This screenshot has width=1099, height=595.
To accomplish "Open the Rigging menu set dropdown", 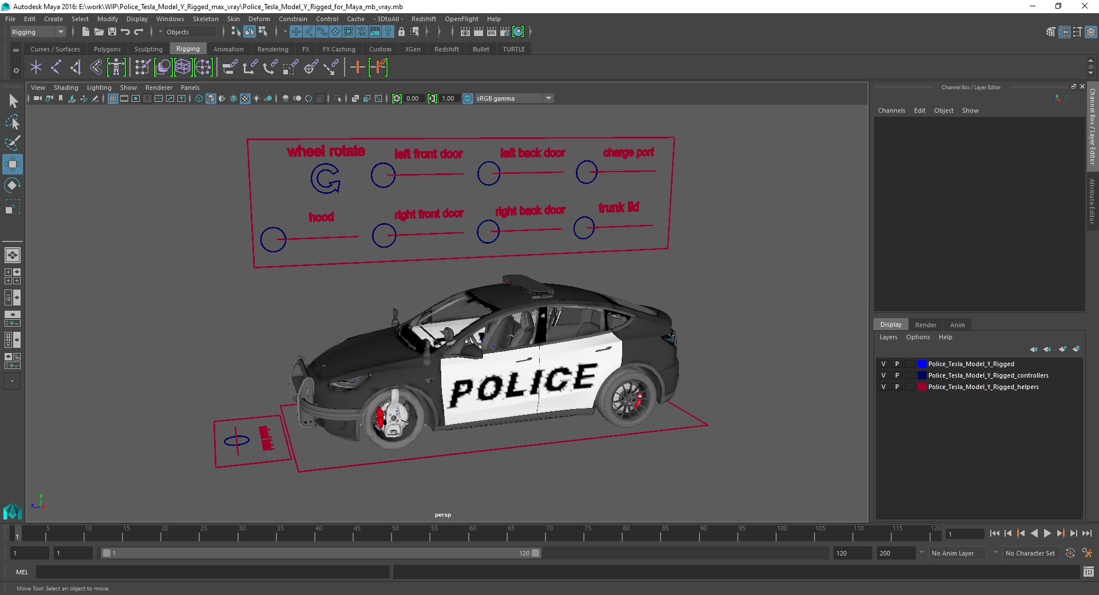I will [x=38, y=32].
